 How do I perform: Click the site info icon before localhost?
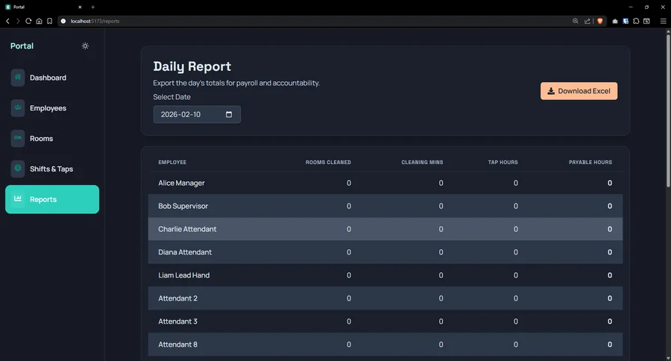[x=63, y=21]
